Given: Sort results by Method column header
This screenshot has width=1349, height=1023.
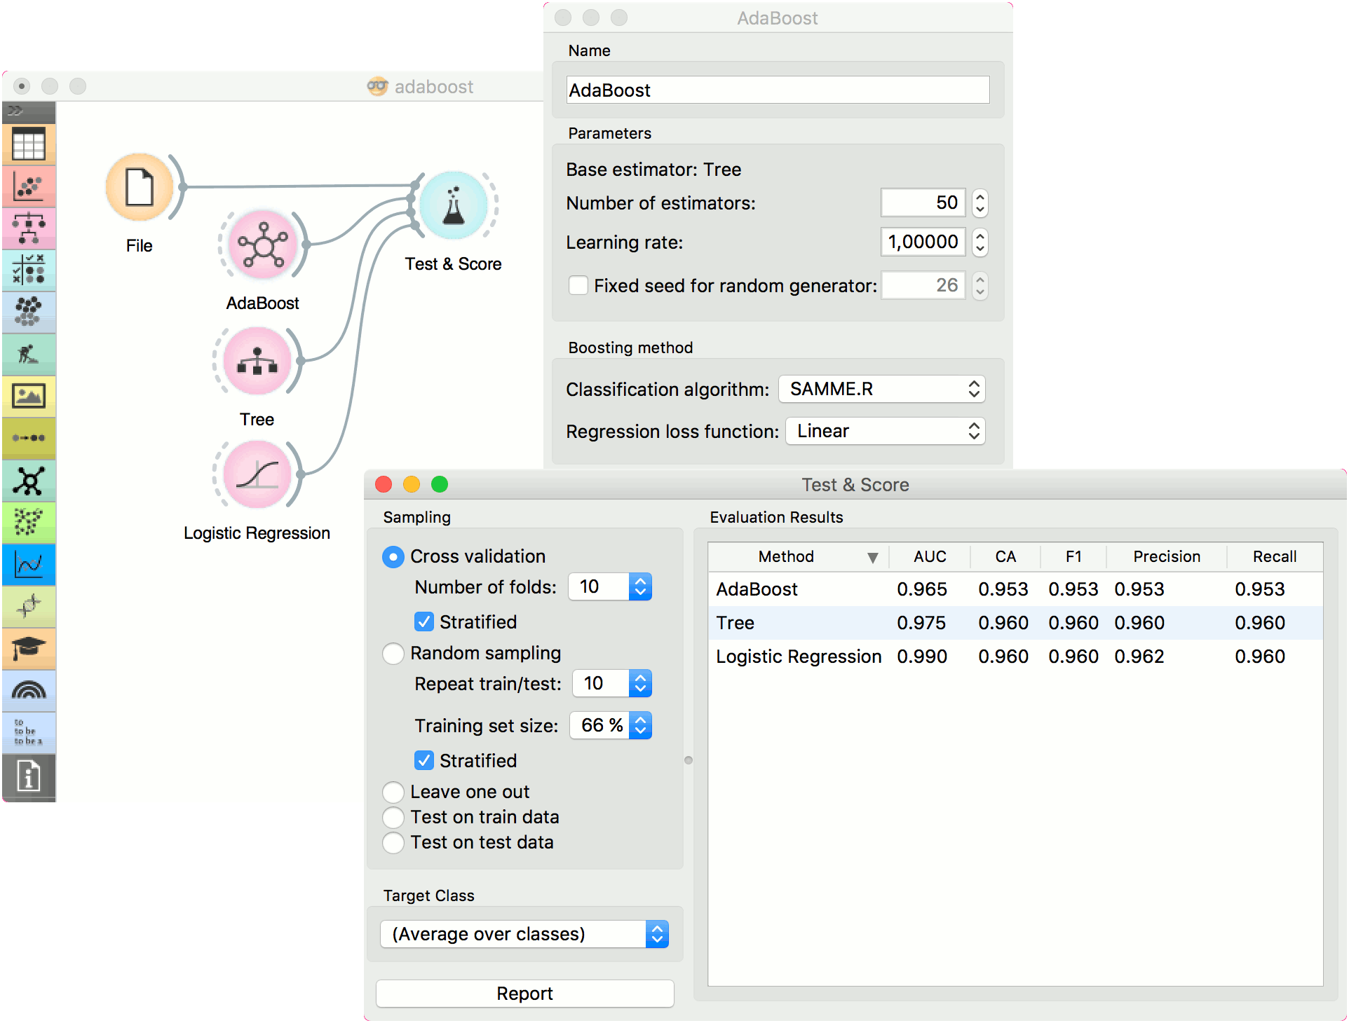Looking at the screenshot, I should [799, 557].
